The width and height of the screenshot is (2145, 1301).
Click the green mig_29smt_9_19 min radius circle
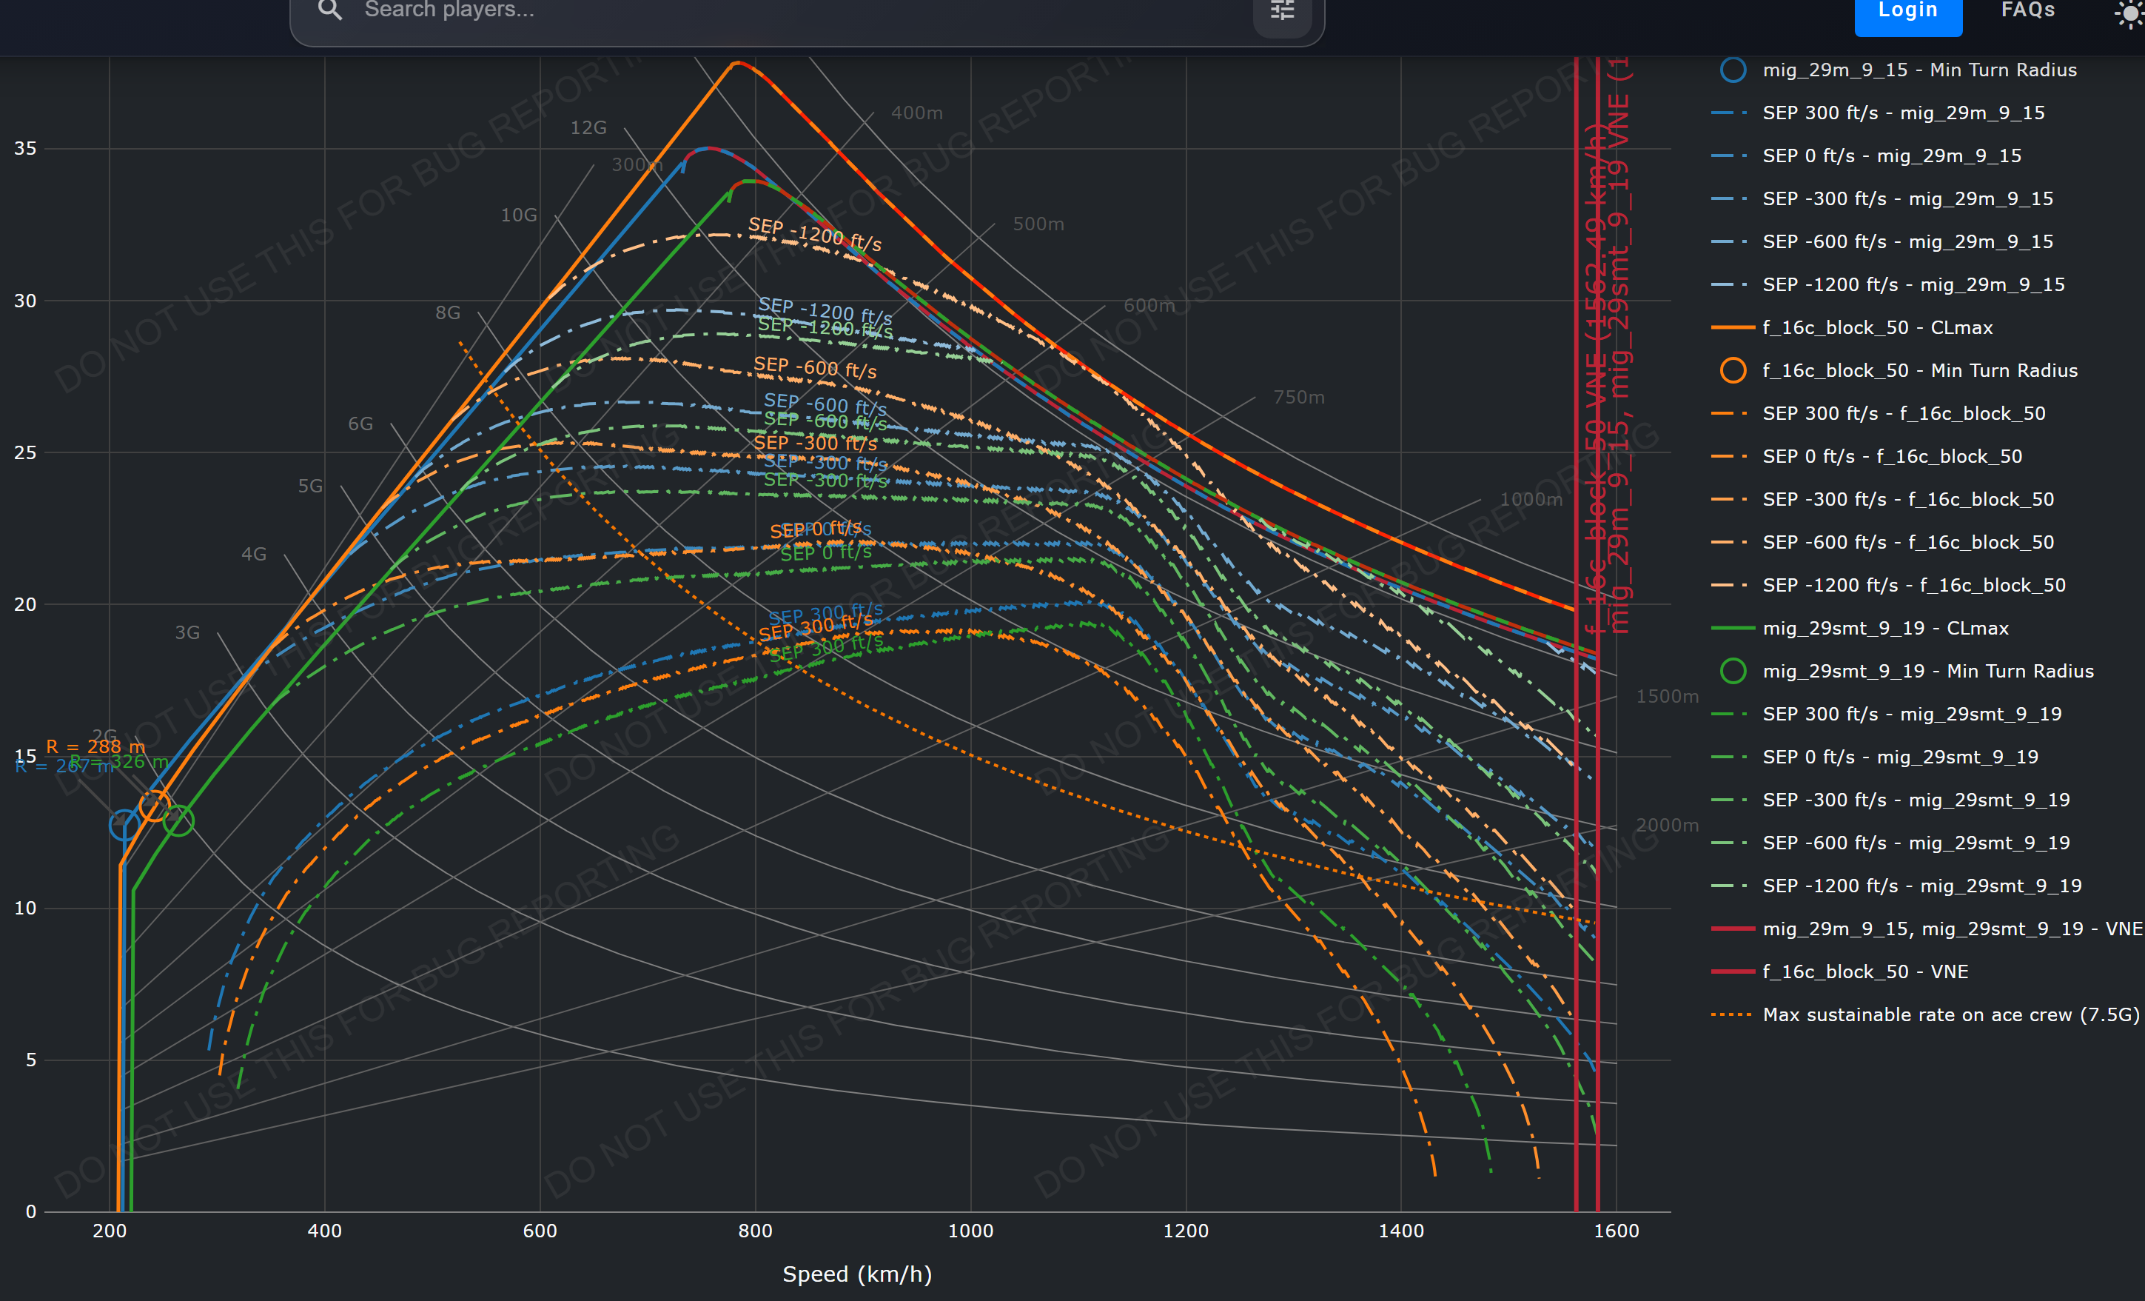point(1733,671)
